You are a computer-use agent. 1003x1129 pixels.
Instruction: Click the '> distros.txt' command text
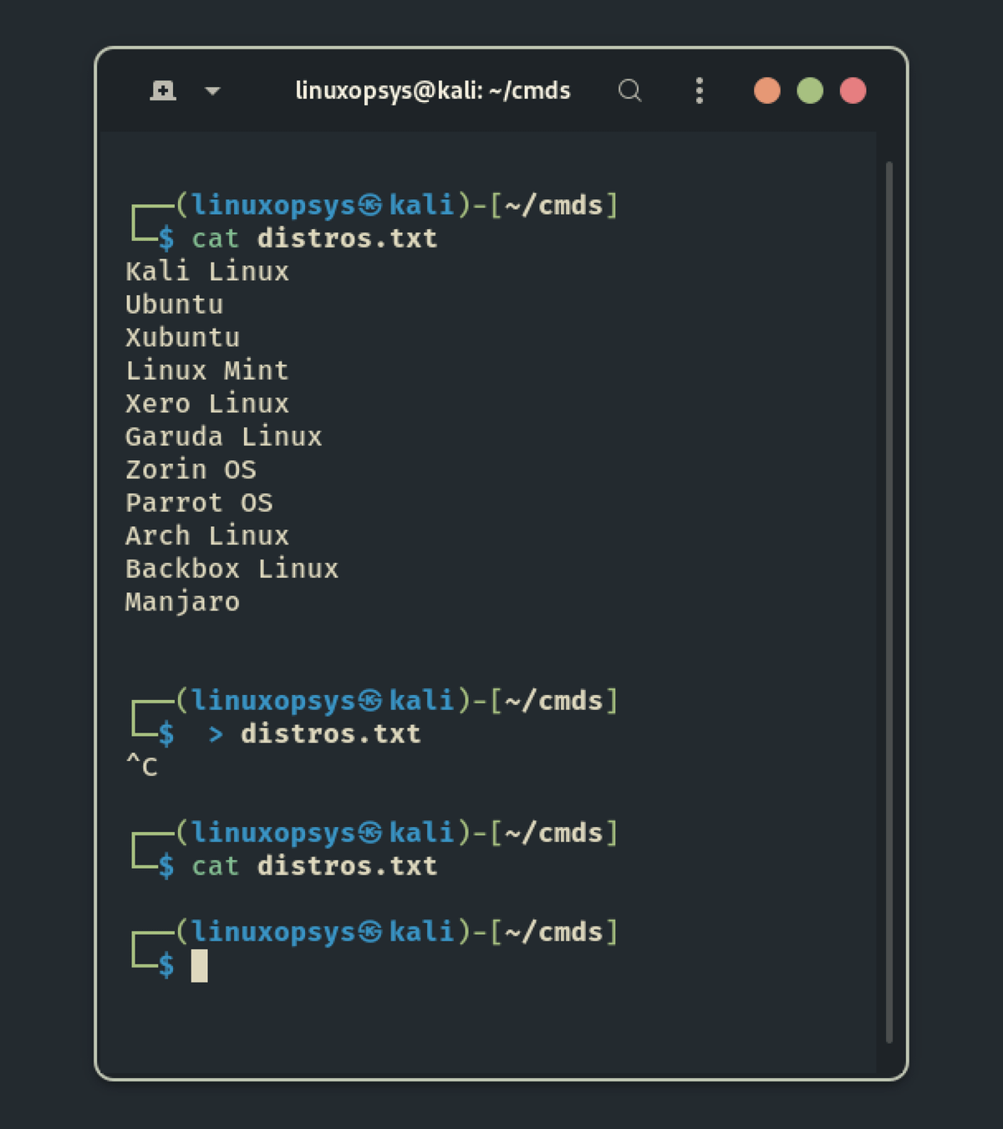(x=314, y=734)
